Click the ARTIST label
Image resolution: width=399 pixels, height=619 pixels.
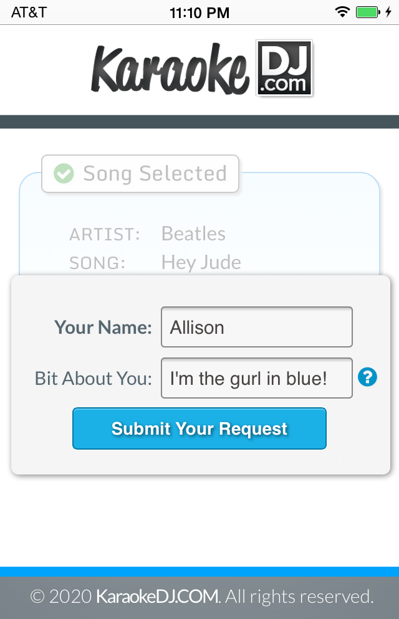tap(105, 235)
